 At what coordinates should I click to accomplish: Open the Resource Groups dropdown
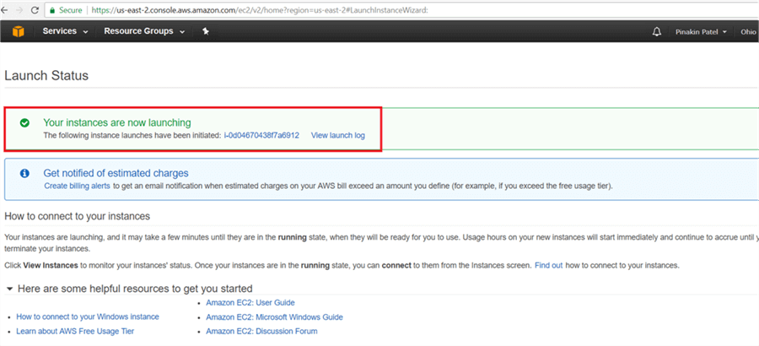[144, 31]
